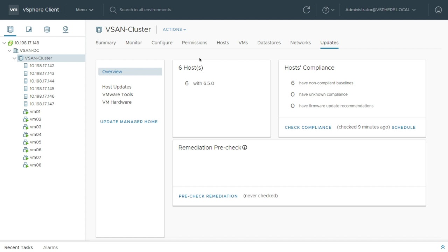Open the Recent Tasks panel tab
The image size is (448, 252).
19,247
